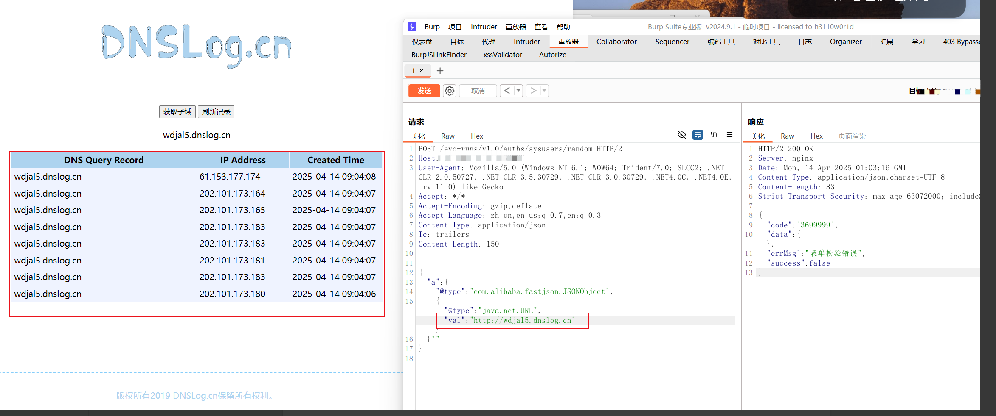
Task: Switch to the 代理 tab
Action: [488, 42]
